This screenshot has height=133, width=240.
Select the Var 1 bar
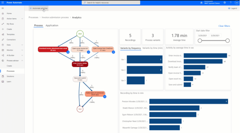145,59
